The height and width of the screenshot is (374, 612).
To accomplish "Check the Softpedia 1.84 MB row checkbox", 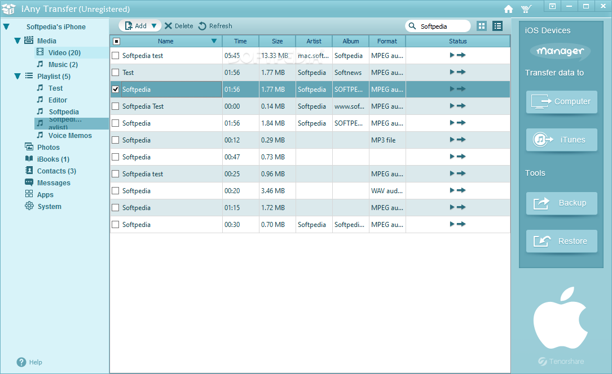I will [115, 123].
